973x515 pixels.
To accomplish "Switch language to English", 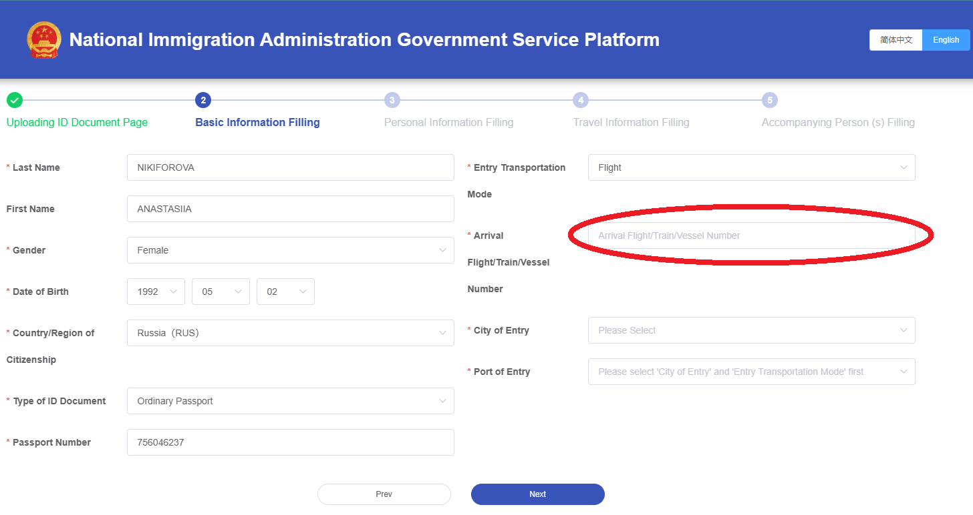I will (946, 40).
